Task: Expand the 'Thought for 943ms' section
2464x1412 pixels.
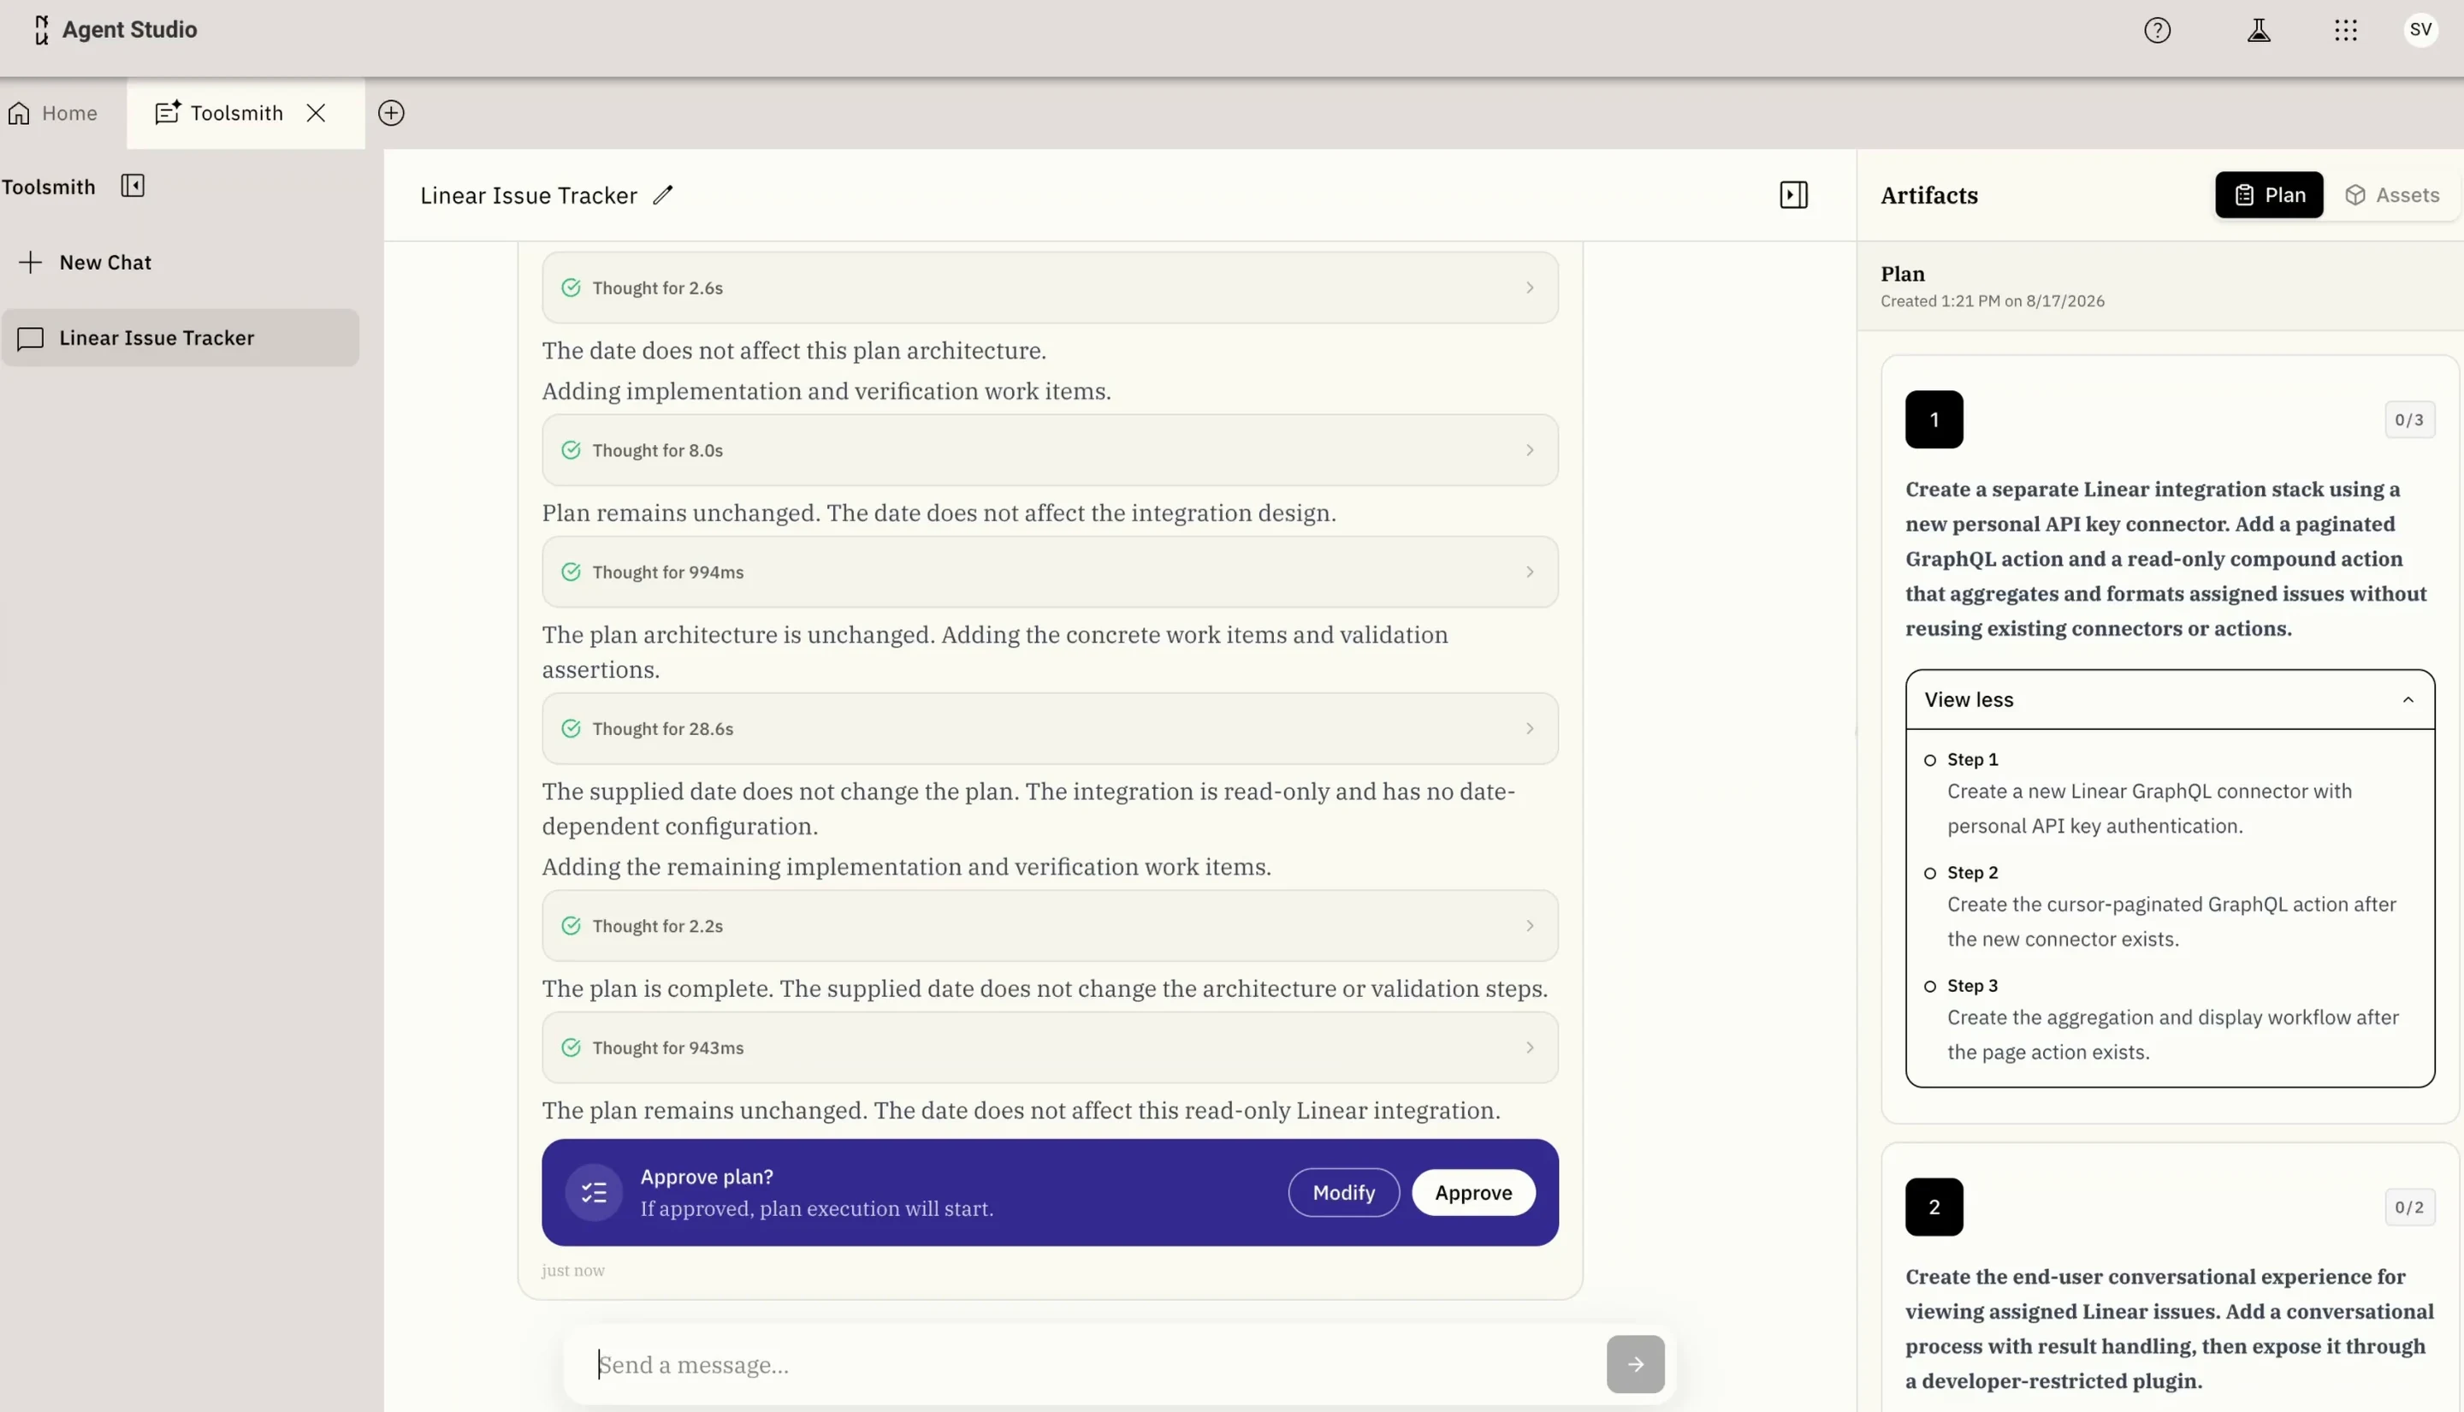Action: pos(1050,1048)
